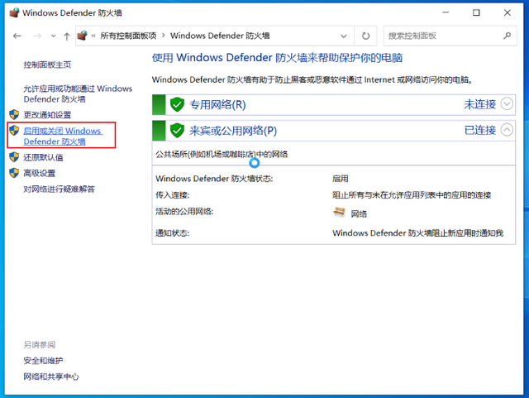The height and width of the screenshot is (398, 529).
Task: Open 启用或关闭 Windows Defender 防火墙 link
Action: click(63, 137)
